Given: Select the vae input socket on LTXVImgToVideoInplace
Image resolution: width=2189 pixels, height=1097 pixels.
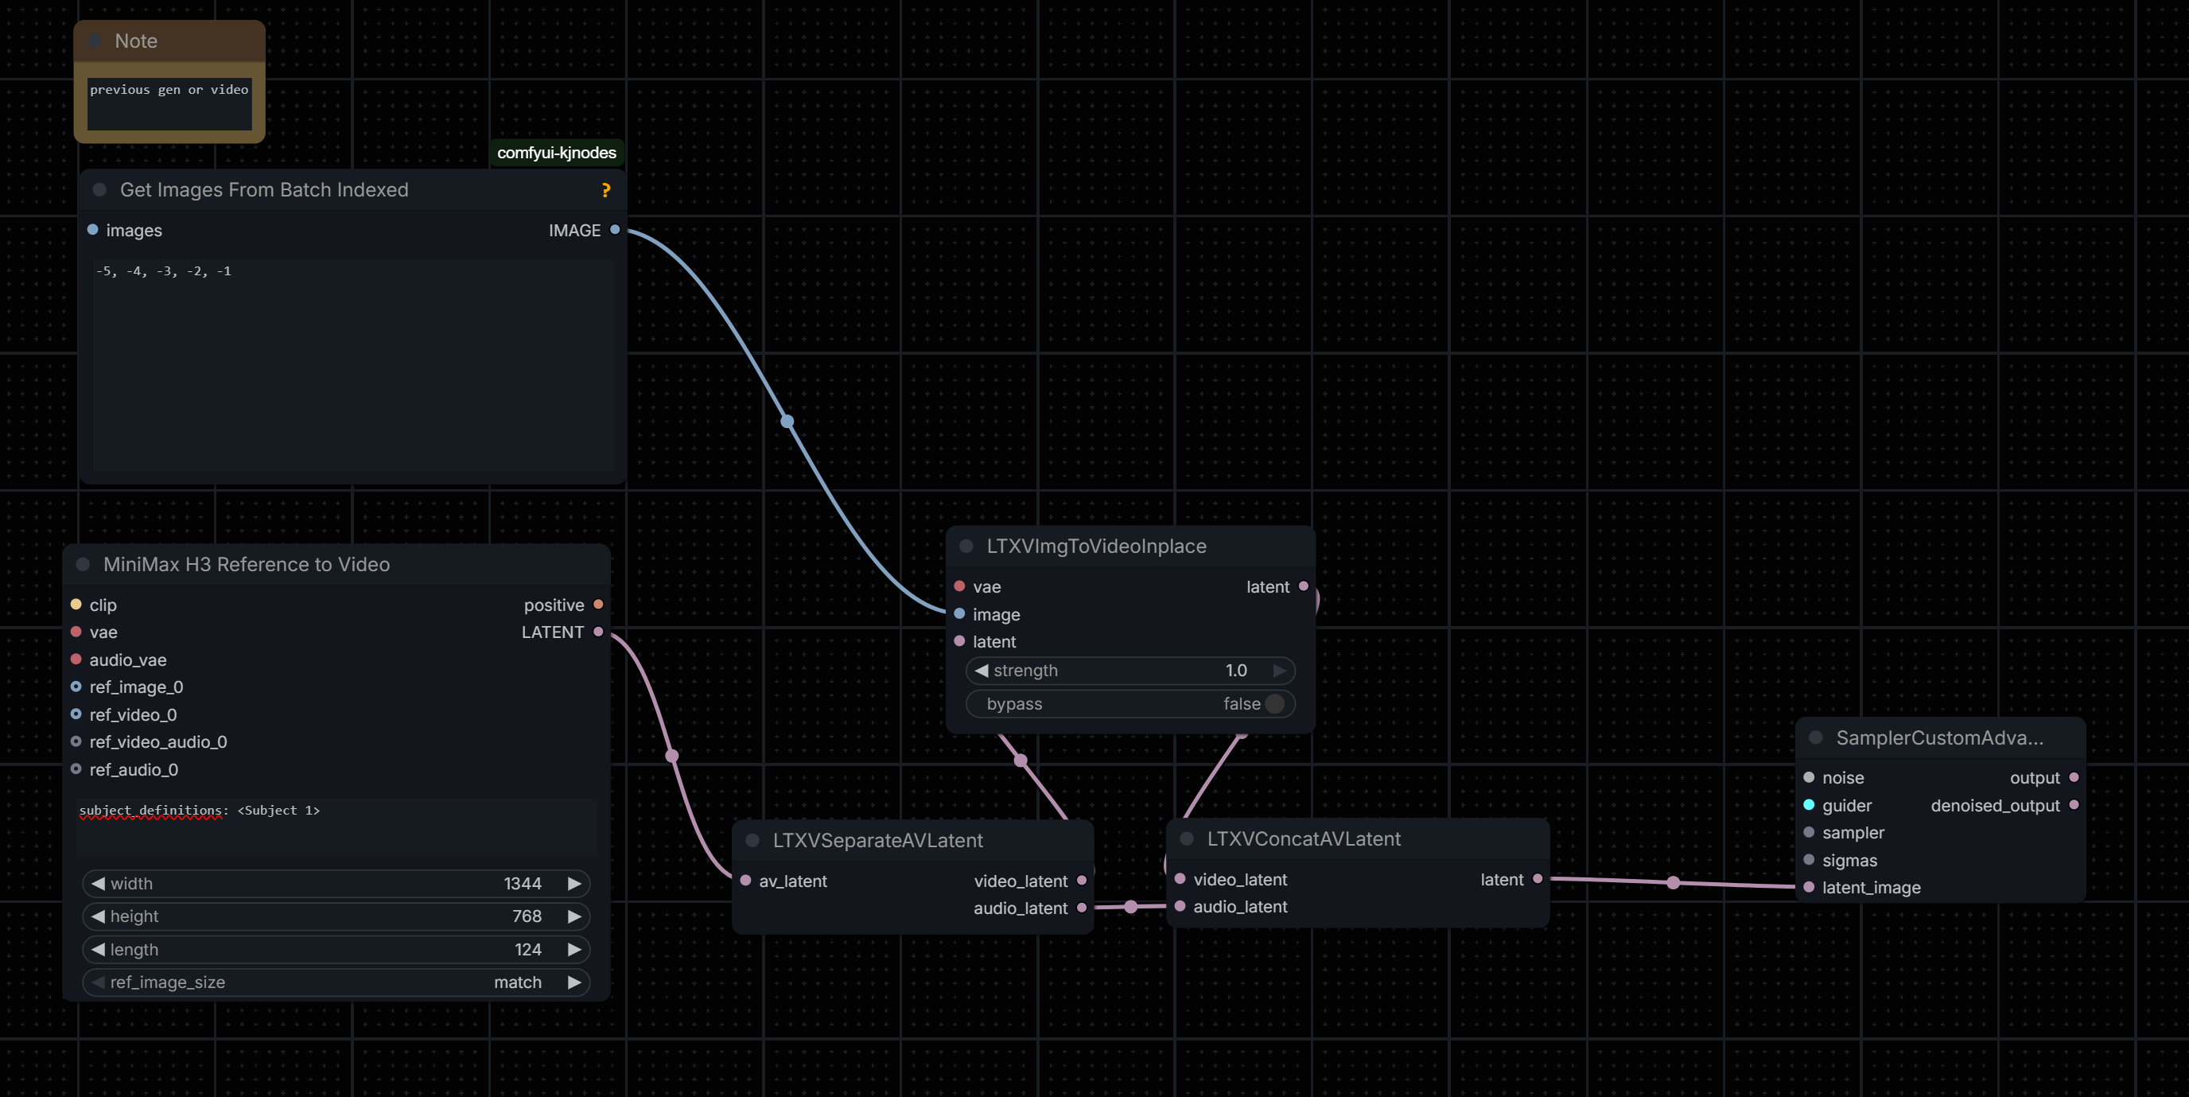Looking at the screenshot, I should tap(959, 586).
